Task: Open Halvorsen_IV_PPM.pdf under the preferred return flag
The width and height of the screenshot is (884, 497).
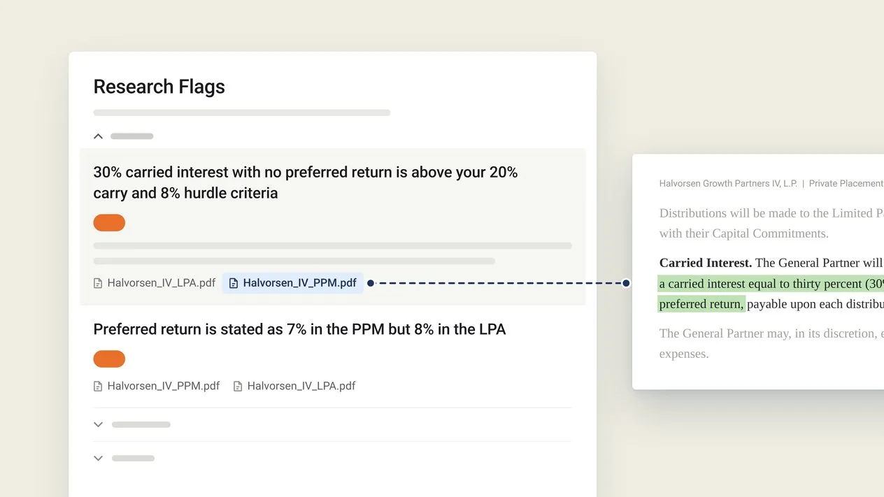Action: coord(157,386)
